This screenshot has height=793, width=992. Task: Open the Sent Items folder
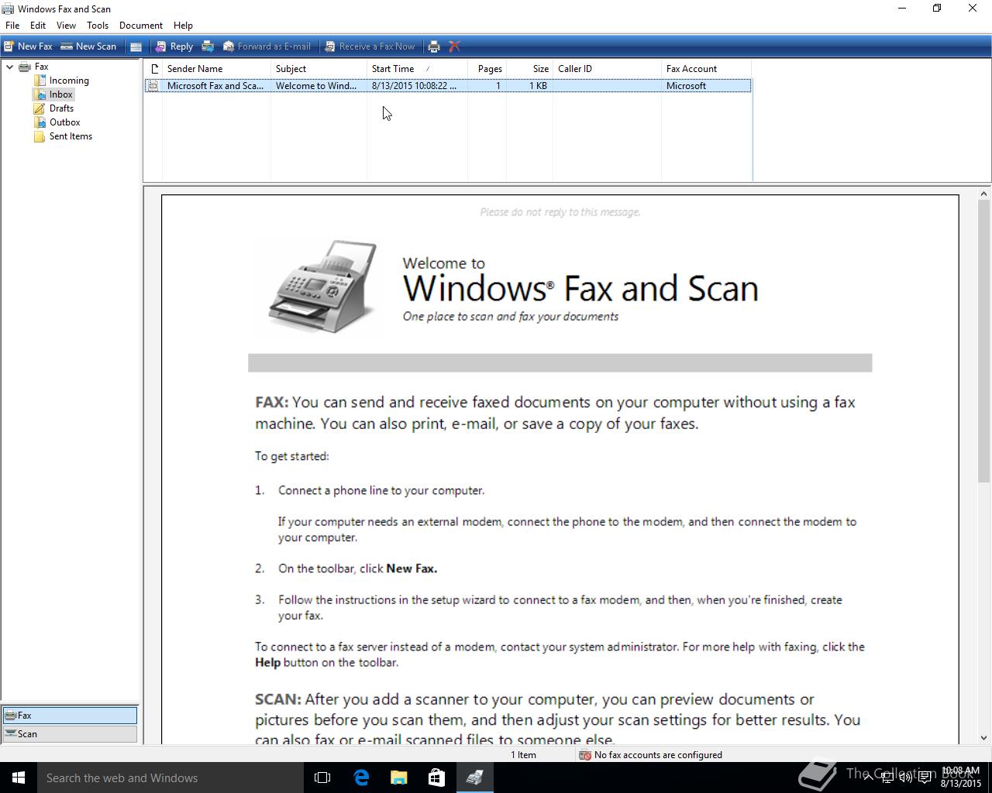[x=71, y=136]
